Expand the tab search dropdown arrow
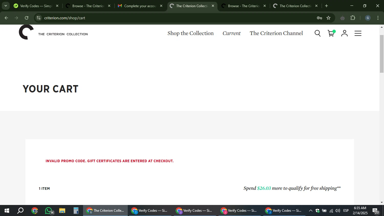Screen dimensions: 384x216 tap(6, 6)
